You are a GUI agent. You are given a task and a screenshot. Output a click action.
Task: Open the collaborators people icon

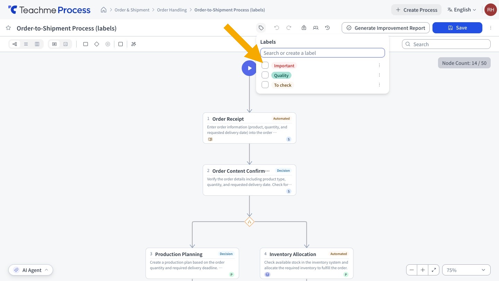pos(316,28)
